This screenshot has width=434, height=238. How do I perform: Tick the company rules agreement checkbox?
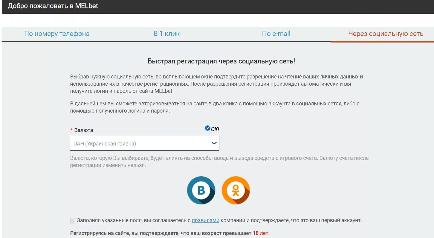(x=73, y=221)
